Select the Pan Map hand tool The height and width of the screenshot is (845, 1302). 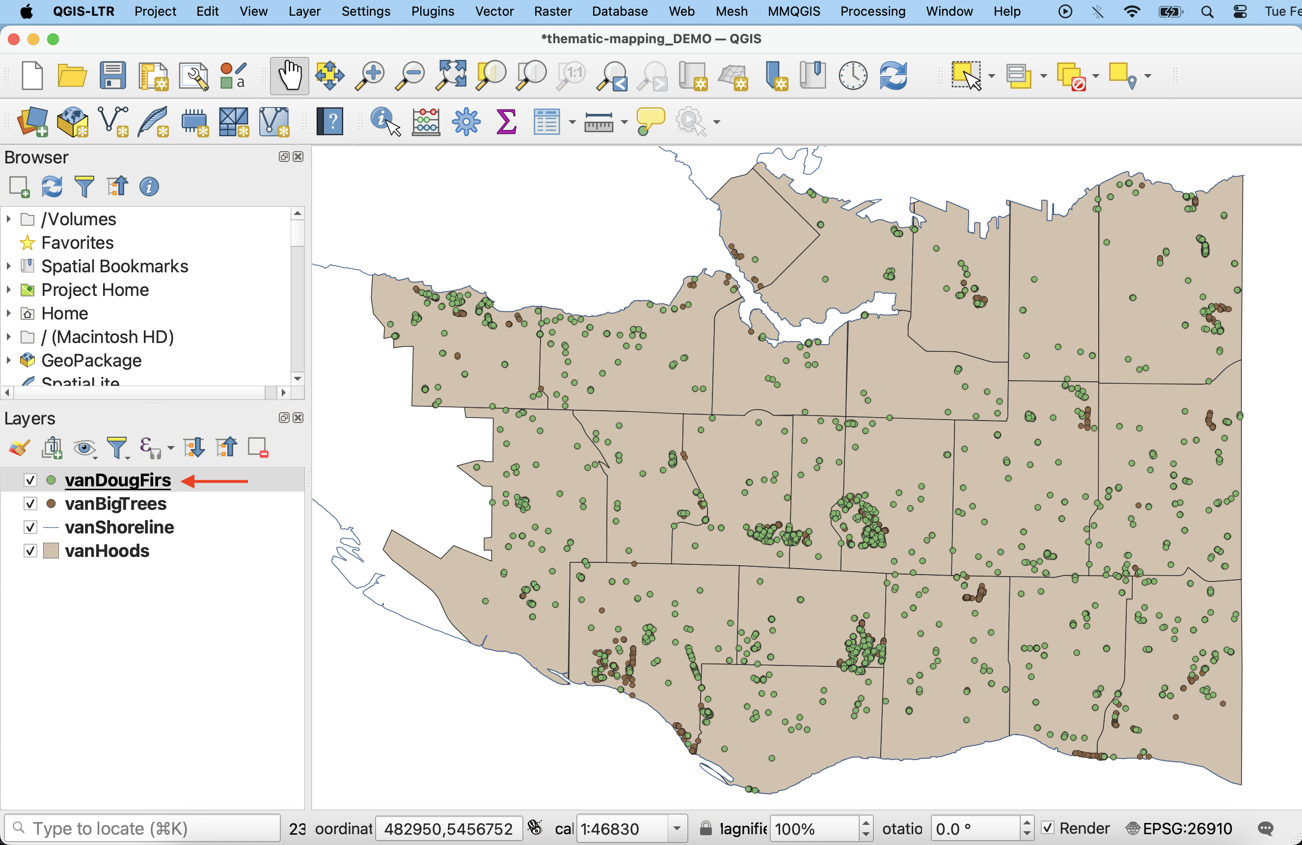[x=289, y=76]
